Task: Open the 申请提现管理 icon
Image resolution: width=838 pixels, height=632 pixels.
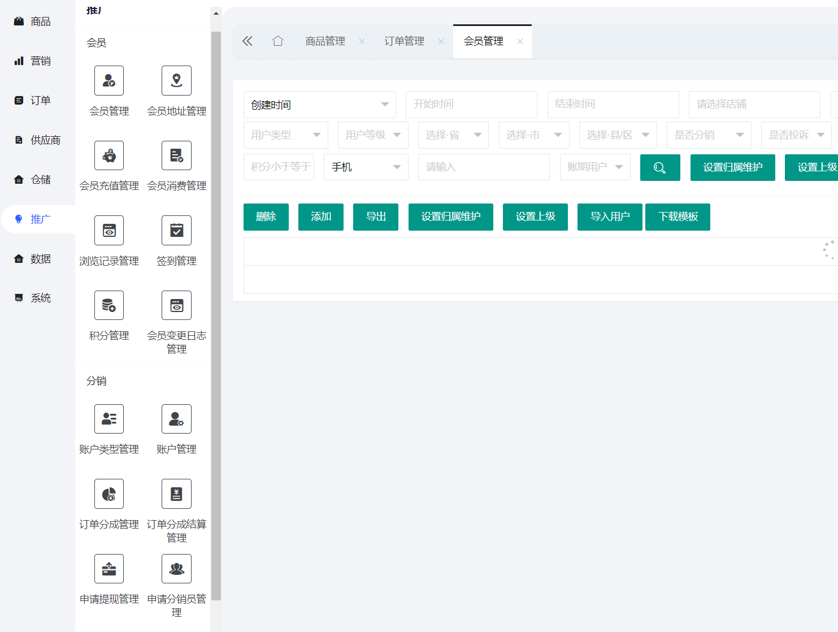Action: pos(109,569)
